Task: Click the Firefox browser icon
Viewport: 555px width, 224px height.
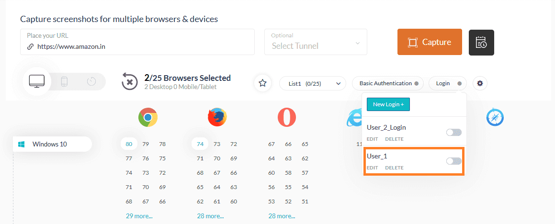Action: coord(217,117)
